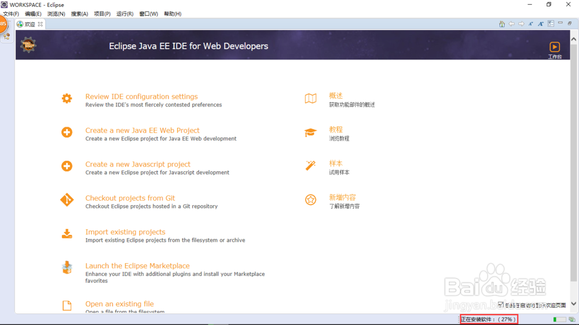This screenshot has height=325, width=579.
Task: Go forward using the right arrow icon
Action: coord(521,24)
